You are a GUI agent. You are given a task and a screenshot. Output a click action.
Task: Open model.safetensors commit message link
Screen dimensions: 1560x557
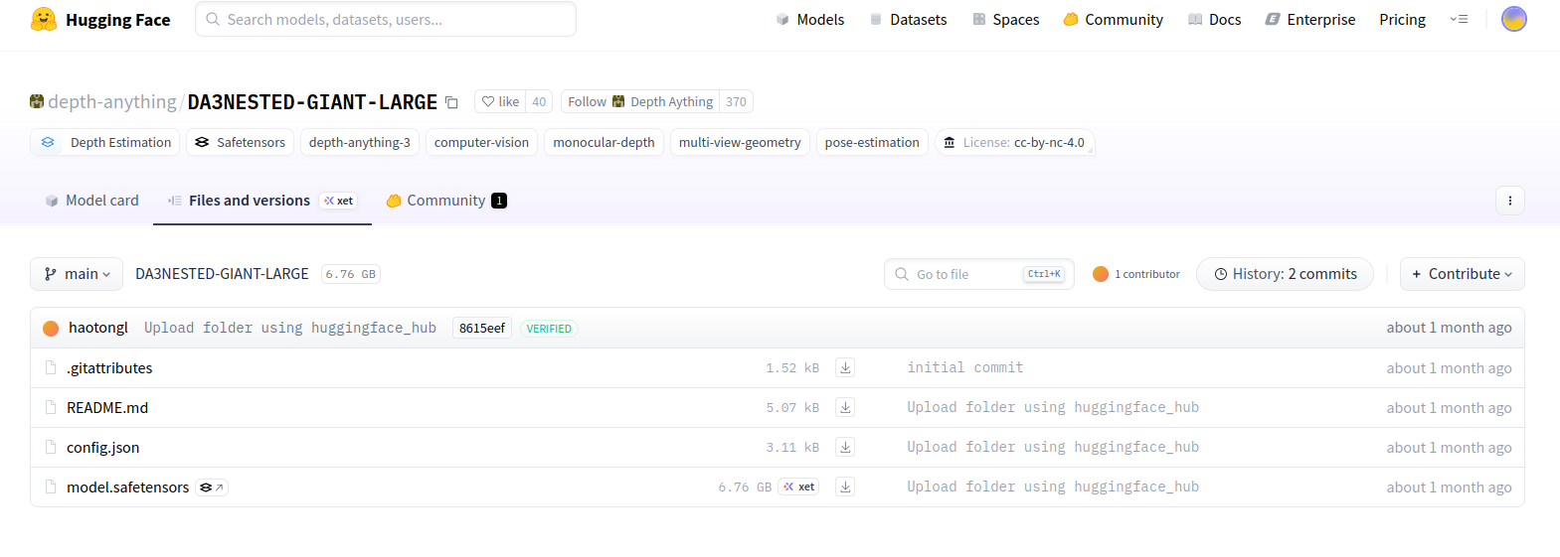(x=1053, y=487)
